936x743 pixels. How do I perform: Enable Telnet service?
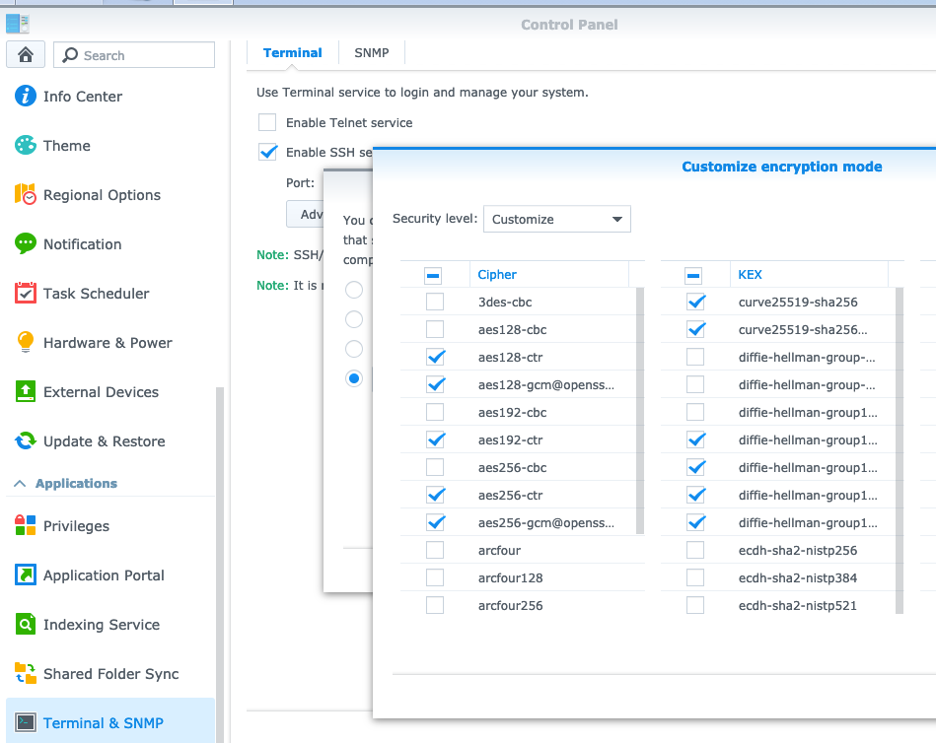[266, 122]
